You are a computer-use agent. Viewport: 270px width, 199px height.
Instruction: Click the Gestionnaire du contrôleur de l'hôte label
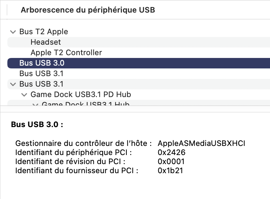coord(83,143)
